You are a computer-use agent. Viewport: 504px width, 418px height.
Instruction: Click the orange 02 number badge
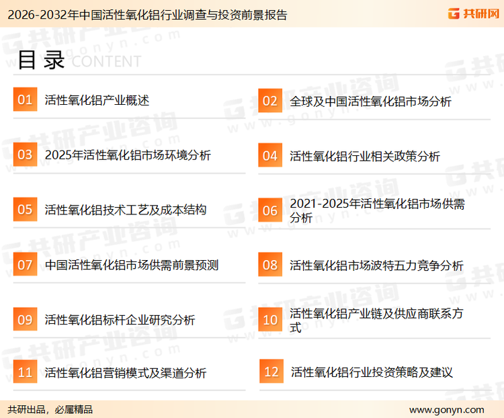pos(270,101)
